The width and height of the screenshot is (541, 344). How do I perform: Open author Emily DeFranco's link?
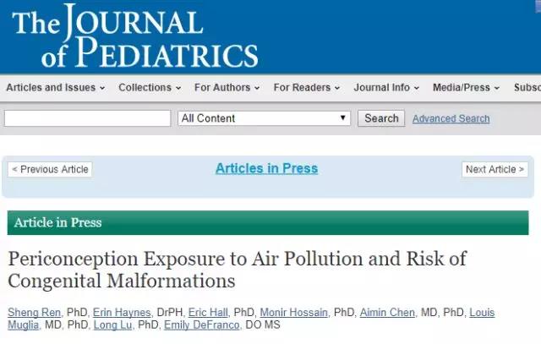tap(202, 325)
